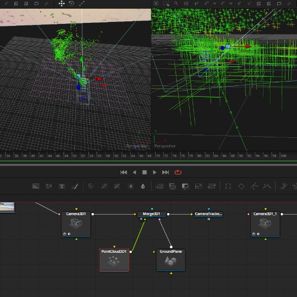
Task: Click the white output square of Merge3D1 node
Action: (168, 214)
